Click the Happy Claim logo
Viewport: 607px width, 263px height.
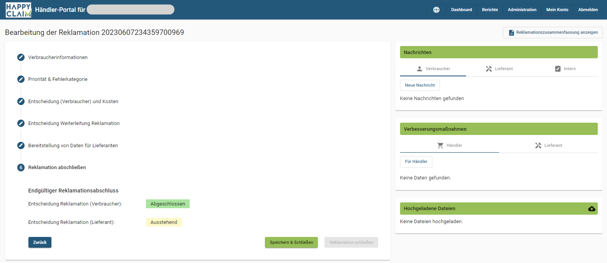pyautogui.click(x=18, y=10)
